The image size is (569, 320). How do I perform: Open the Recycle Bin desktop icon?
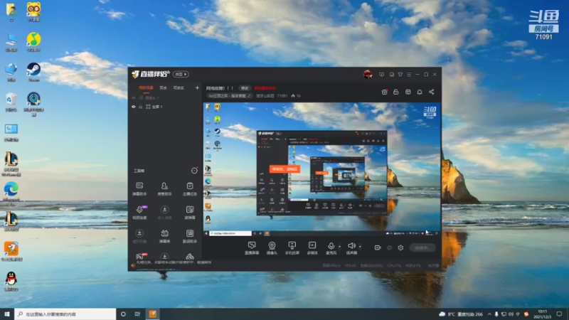[11, 102]
